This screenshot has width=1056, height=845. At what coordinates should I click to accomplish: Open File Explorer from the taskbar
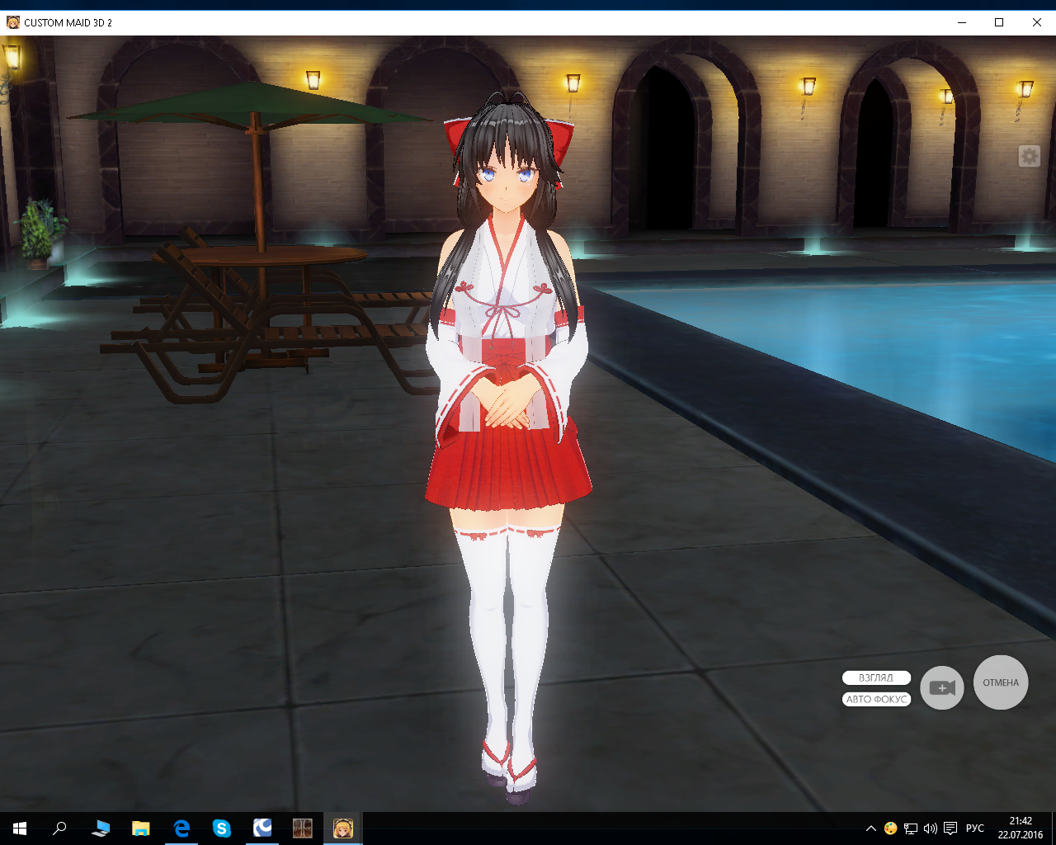tap(141, 828)
